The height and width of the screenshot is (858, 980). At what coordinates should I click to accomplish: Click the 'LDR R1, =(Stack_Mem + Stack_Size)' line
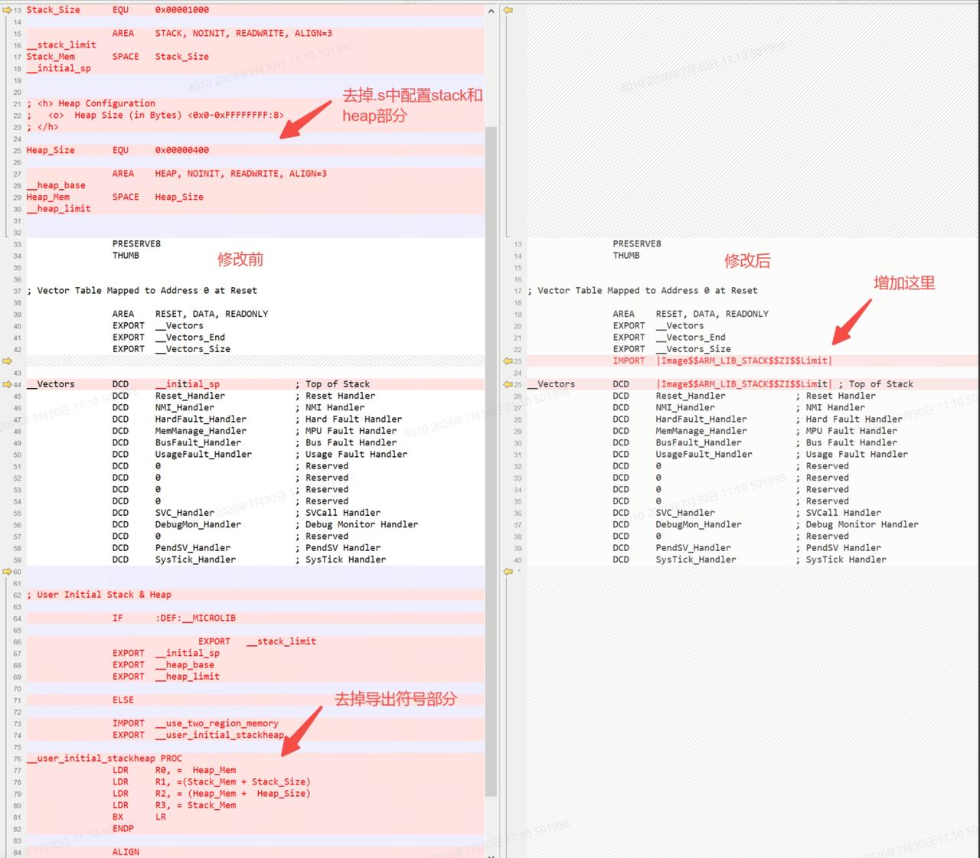(255, 782)
